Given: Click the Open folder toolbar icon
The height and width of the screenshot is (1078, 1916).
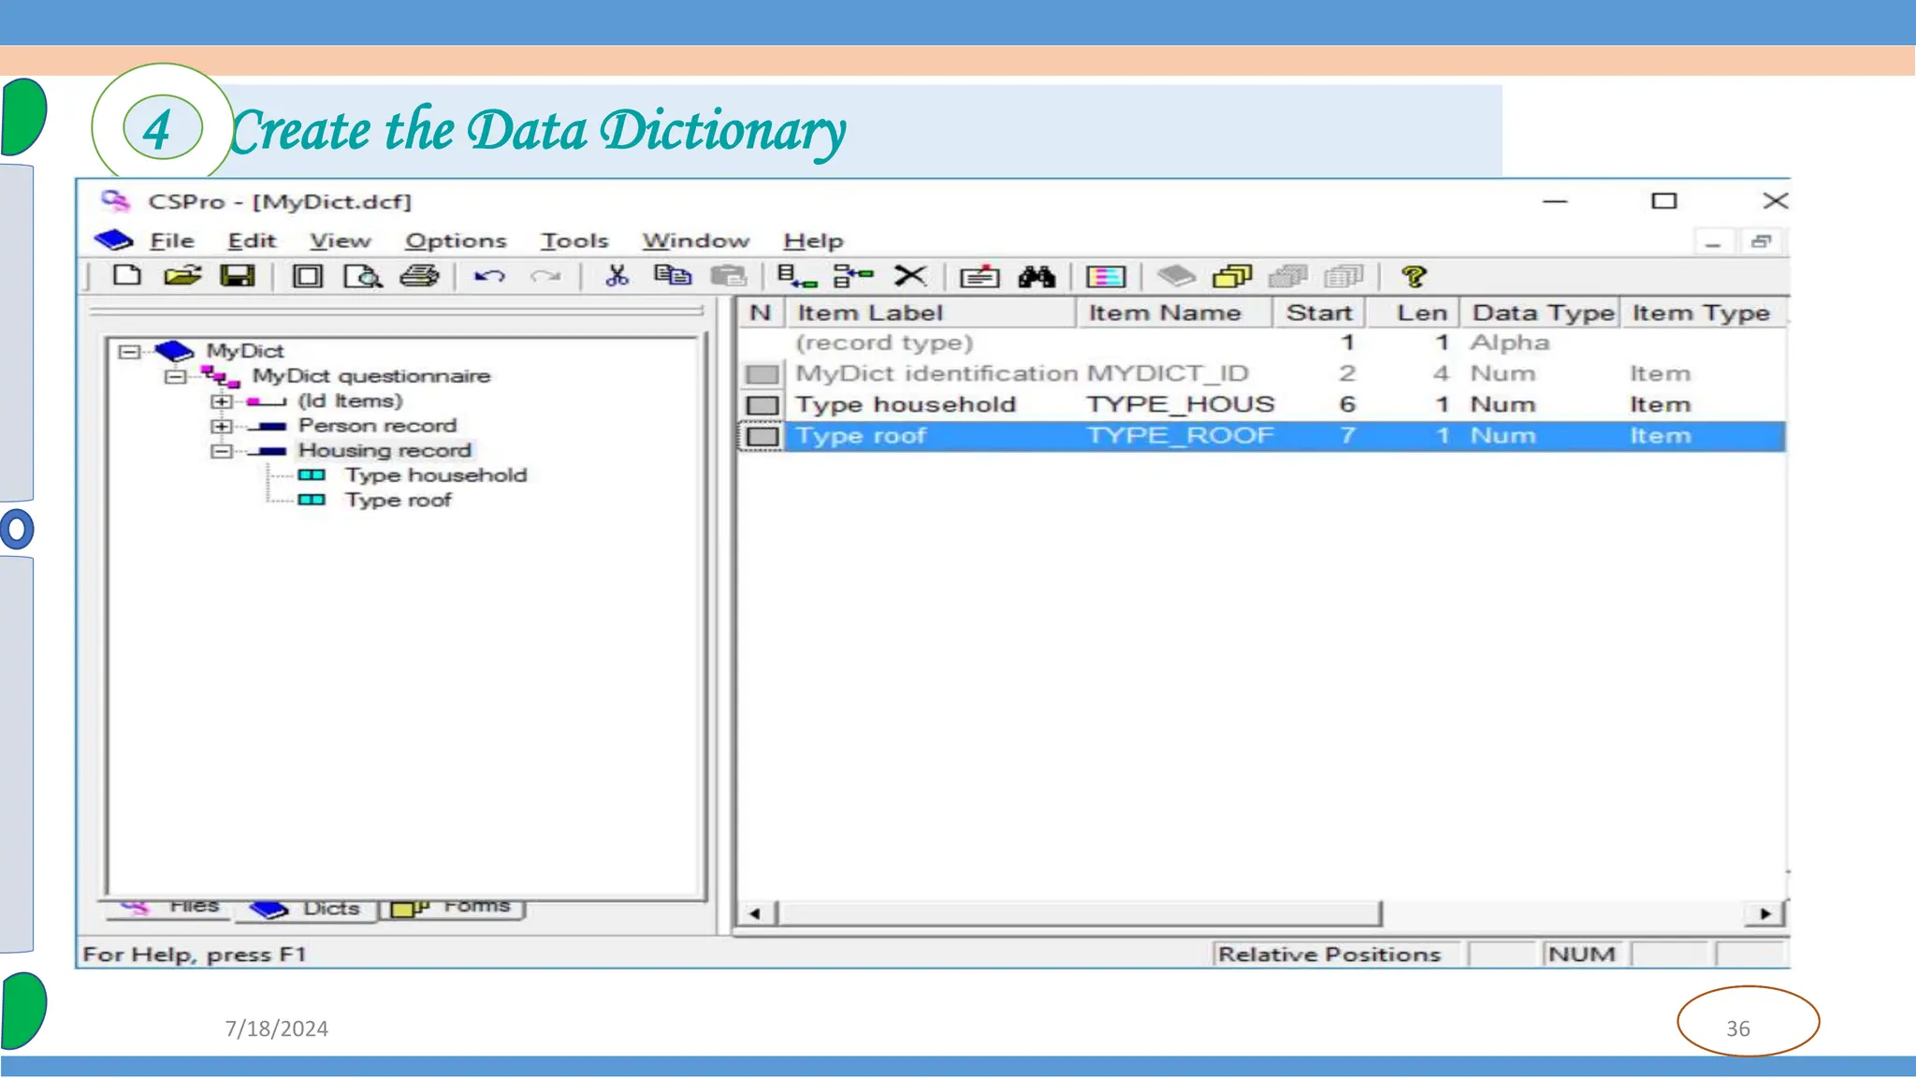Looking at the screenshot, I should click(182, 275).
